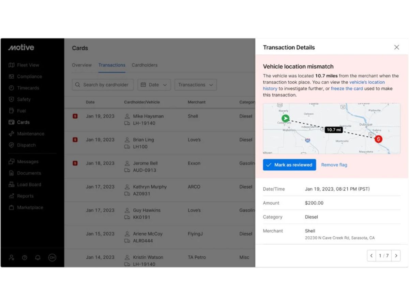
Task: Go to next transaction with right chevron
Action: (396, 256)
